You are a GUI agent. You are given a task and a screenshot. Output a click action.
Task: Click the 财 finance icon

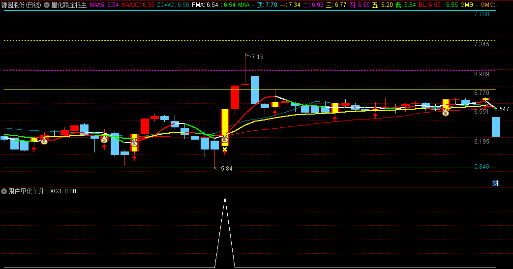[x=495, y=183]
